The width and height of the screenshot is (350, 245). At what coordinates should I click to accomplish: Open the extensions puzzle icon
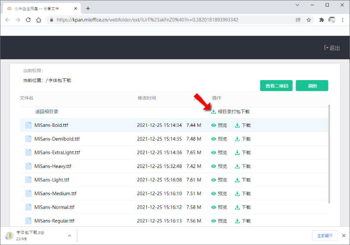321,20
